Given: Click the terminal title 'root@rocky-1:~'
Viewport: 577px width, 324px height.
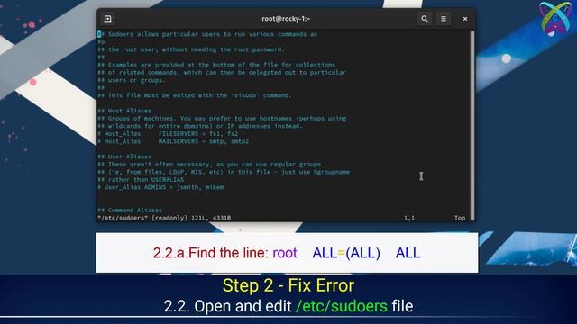Looking at the screenshot, I should point(286,19).
